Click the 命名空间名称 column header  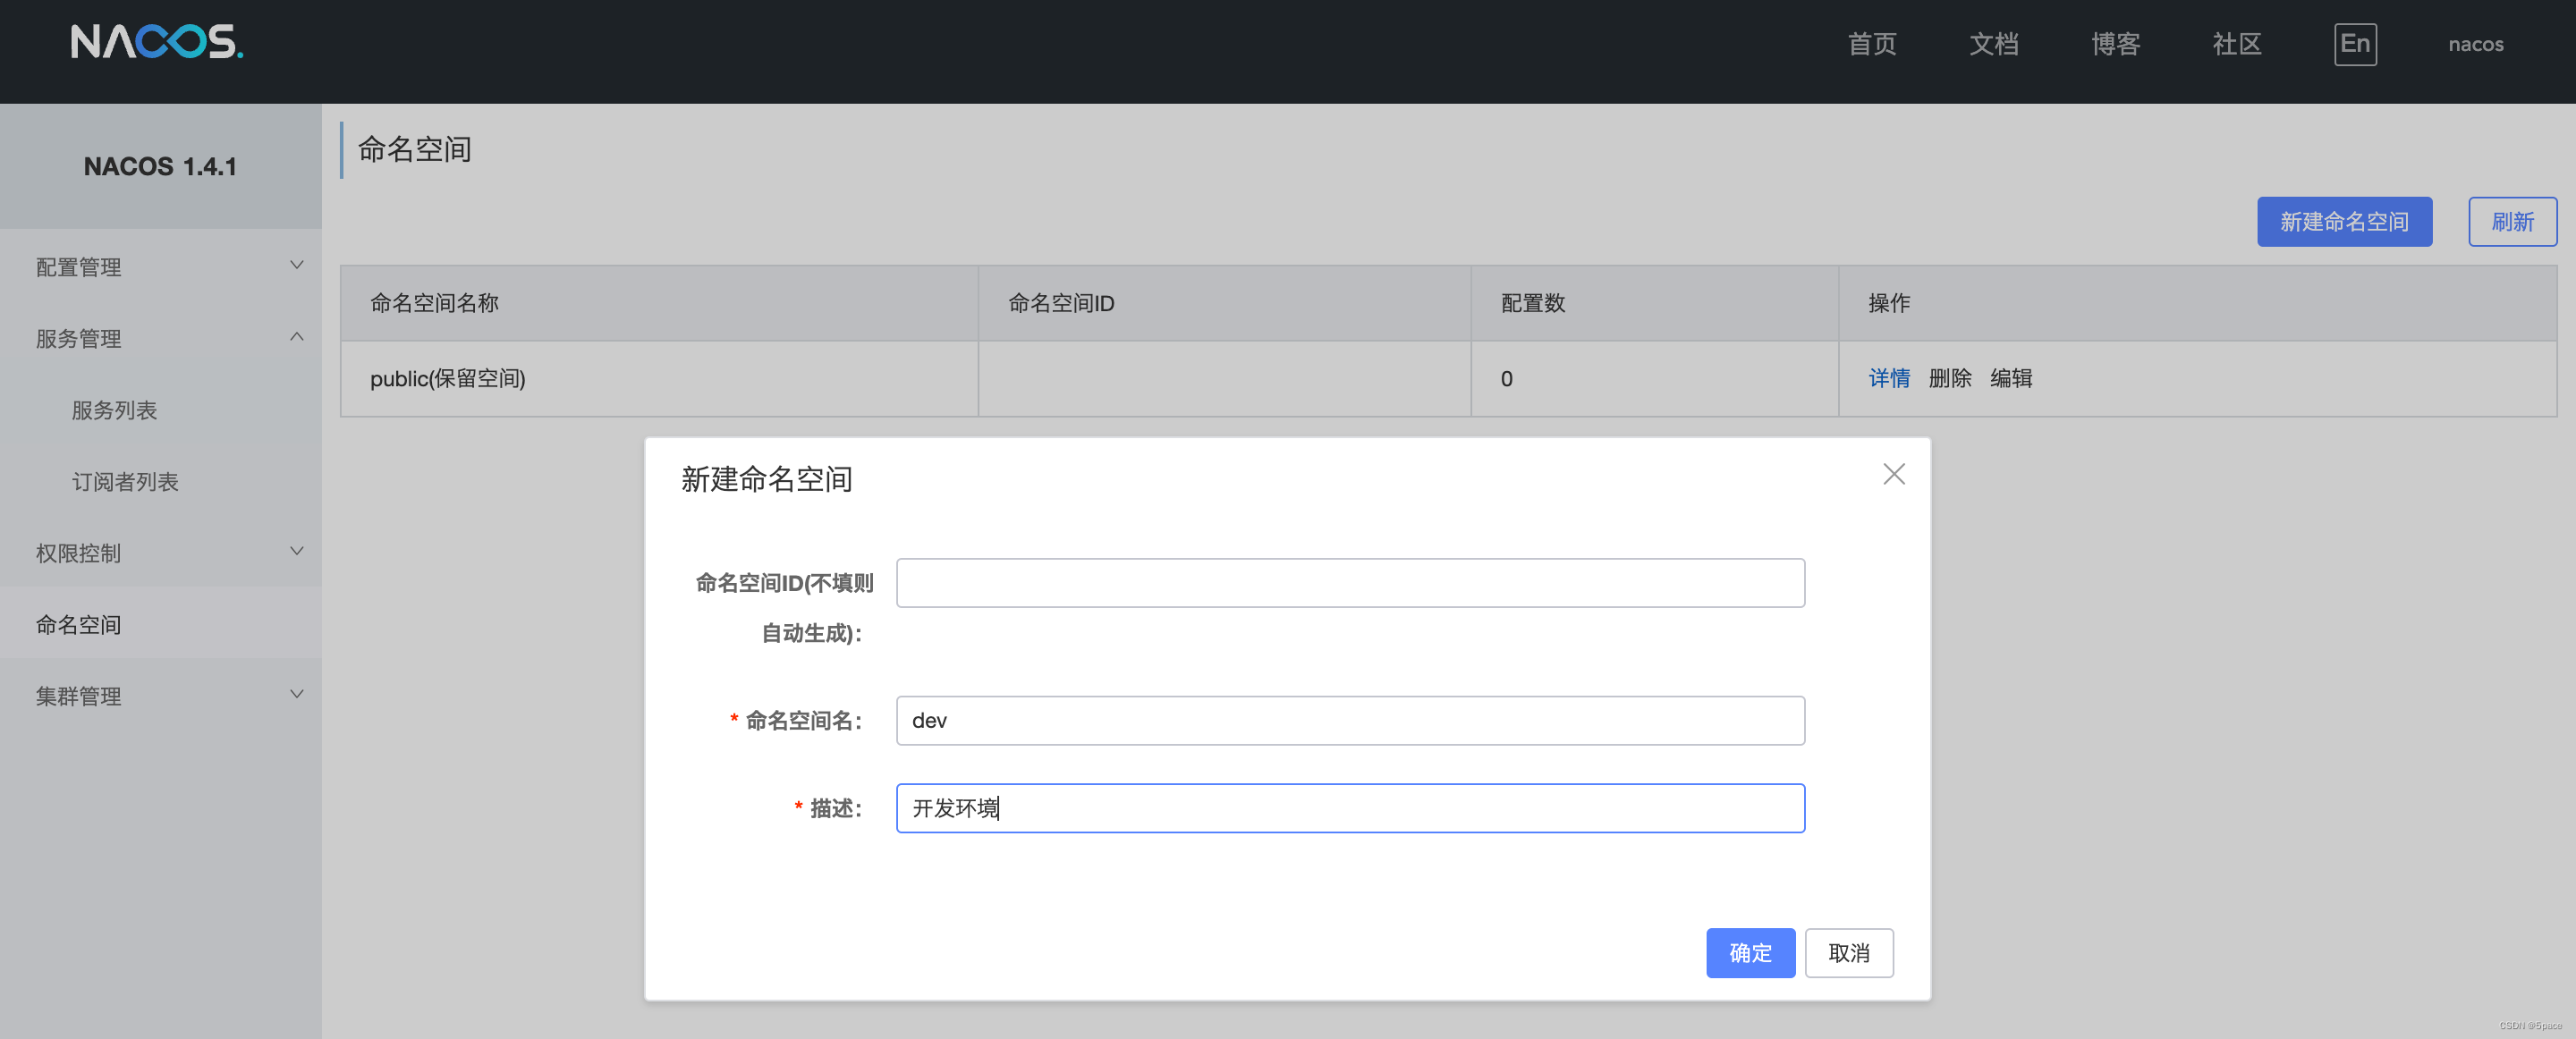coord(659,303)
